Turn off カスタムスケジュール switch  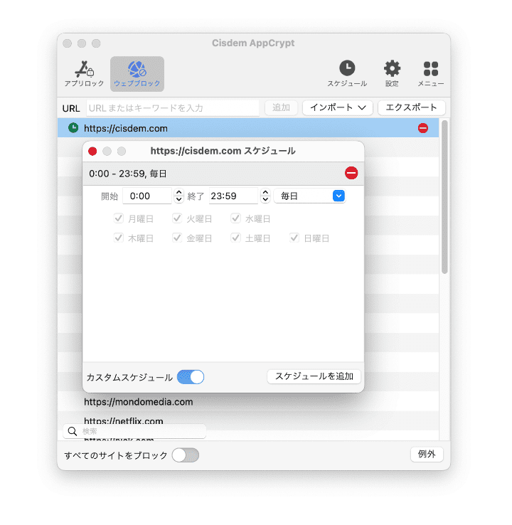(191, 377)
